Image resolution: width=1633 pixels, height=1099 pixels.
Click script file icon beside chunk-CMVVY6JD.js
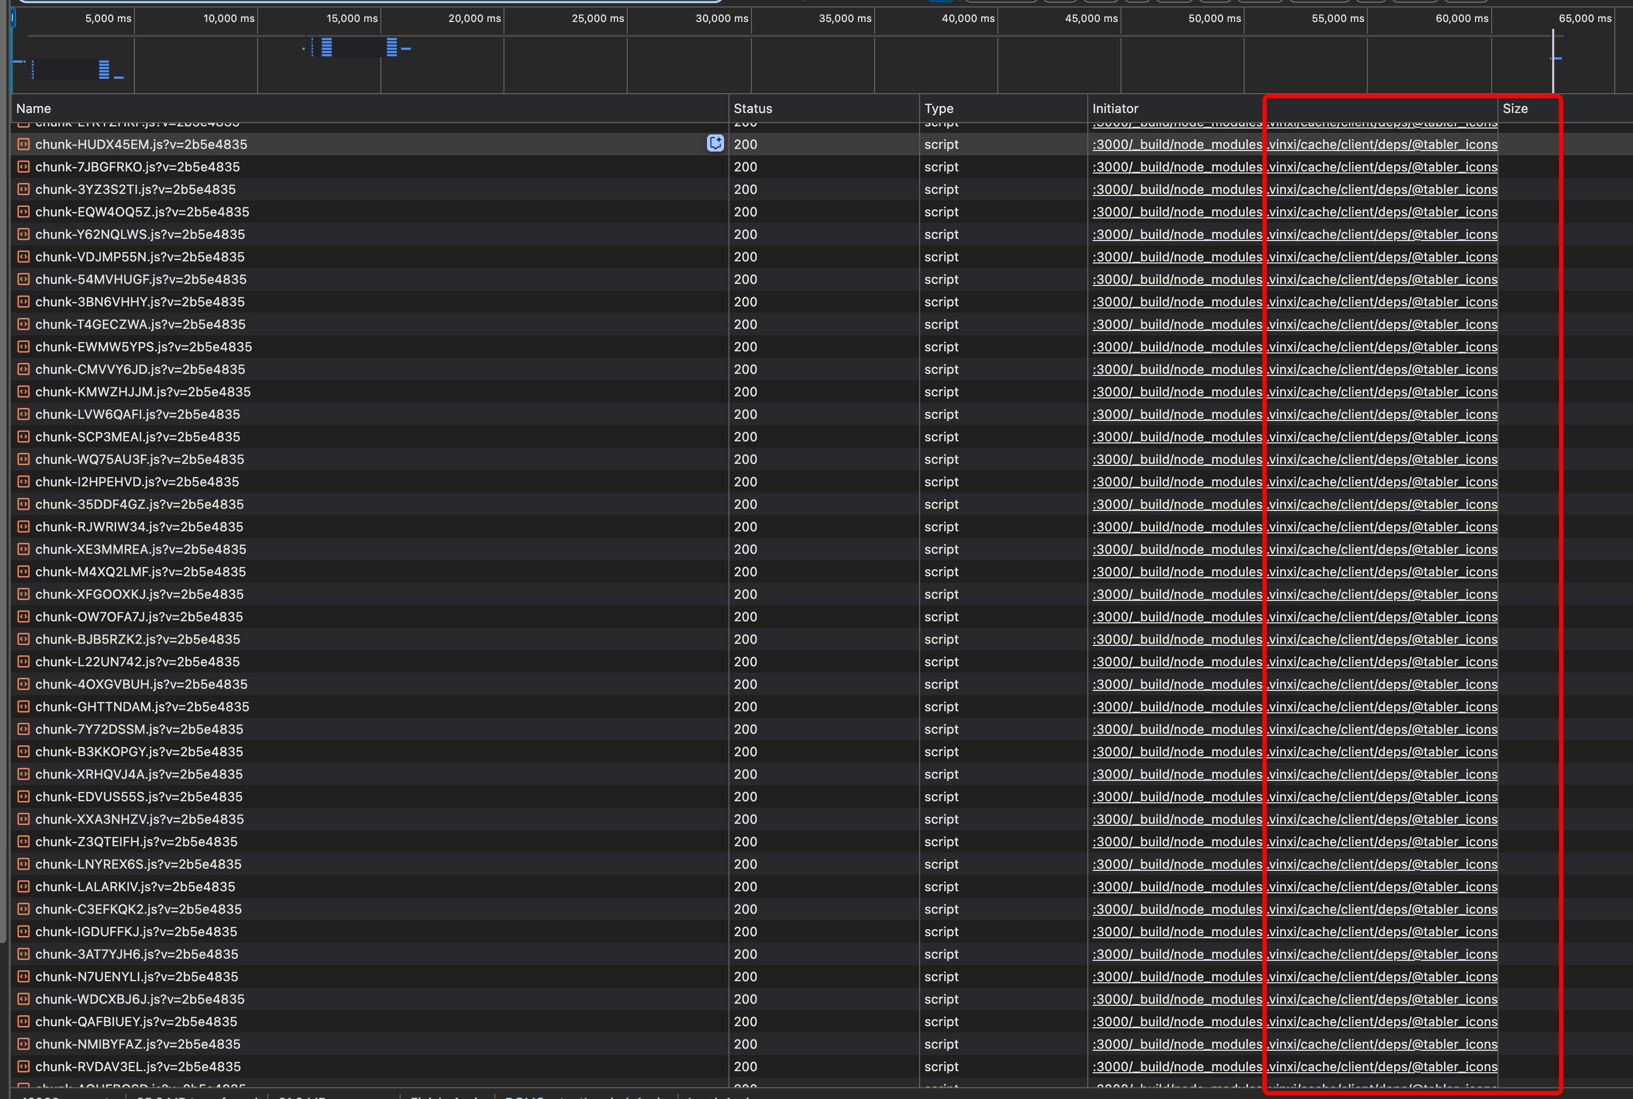[23, 370]
